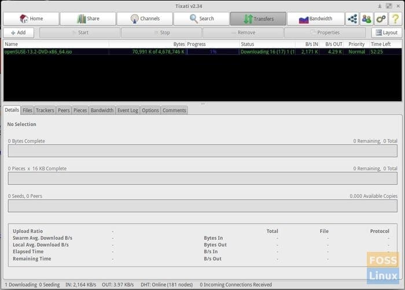This screenshot has height=290, width=405.
Task: Open the Bandwidth section
Action: (x=316, y=18)
